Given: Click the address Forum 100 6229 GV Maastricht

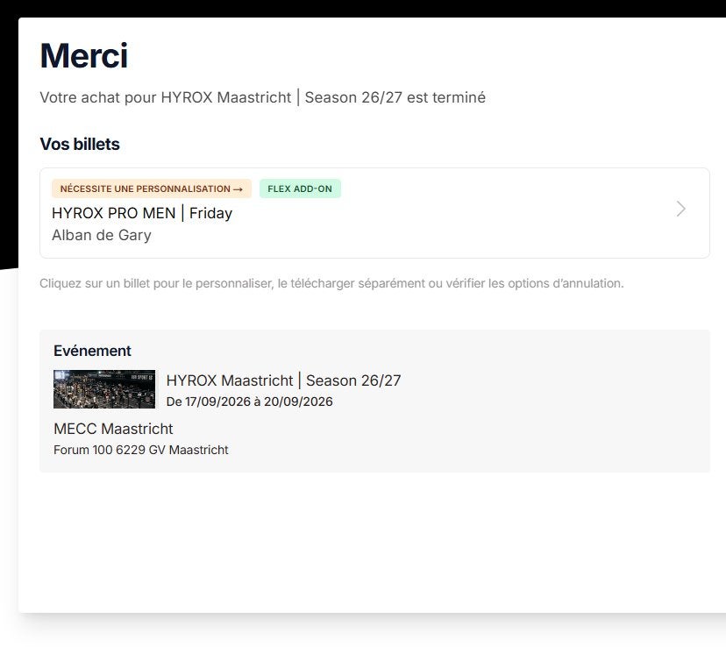Looking at the screenshot, I should [141, 450].
